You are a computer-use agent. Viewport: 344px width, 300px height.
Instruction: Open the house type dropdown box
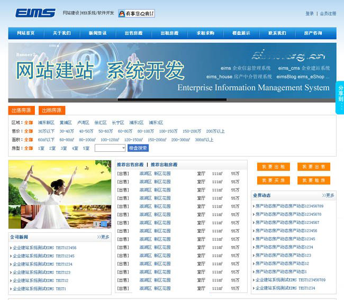point(110,148)
